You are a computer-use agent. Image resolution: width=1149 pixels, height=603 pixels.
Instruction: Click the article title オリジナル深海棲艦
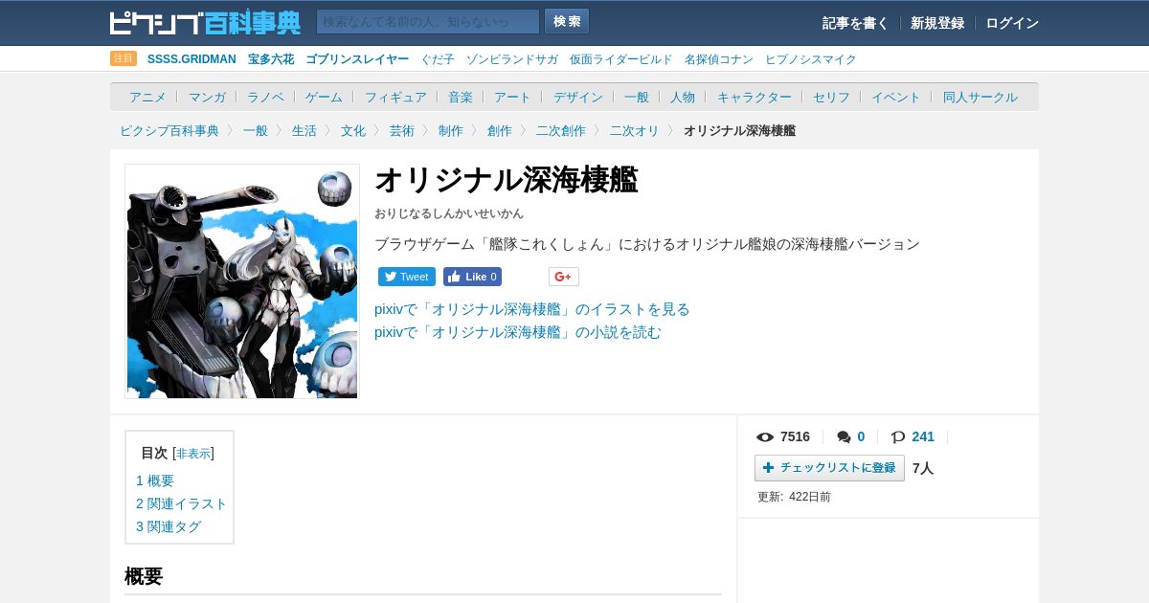[x=506, y=179]
